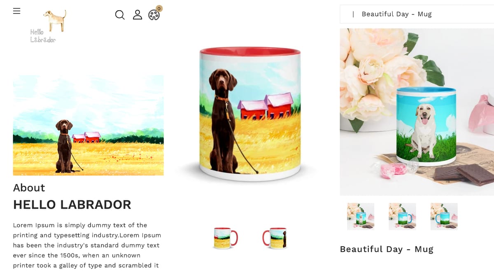Select red mug thumbnail with left handle

pyautogui.click(x=275, y=238)
